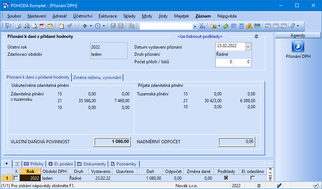The width and height of the screenshot is (322, 189).
Task: Open the Přílohy tab
Action: [x=34, y=164]
